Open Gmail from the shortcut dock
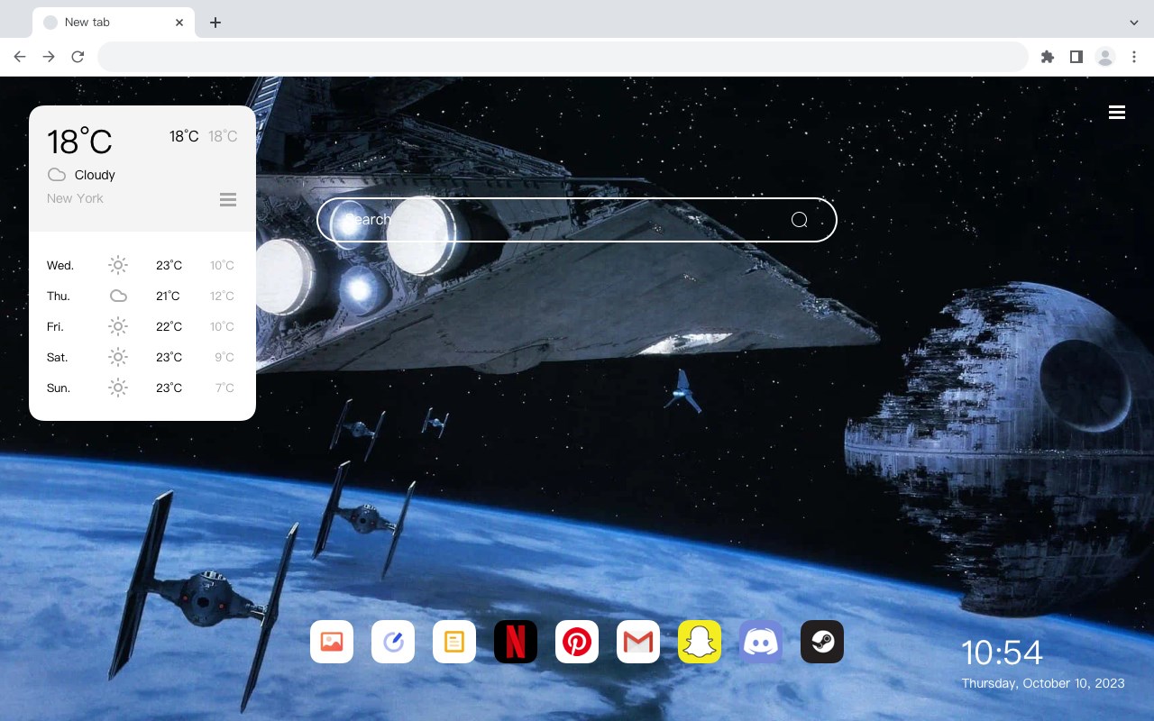This screenshot has height=721, width=1154. [x=638, y=642]
